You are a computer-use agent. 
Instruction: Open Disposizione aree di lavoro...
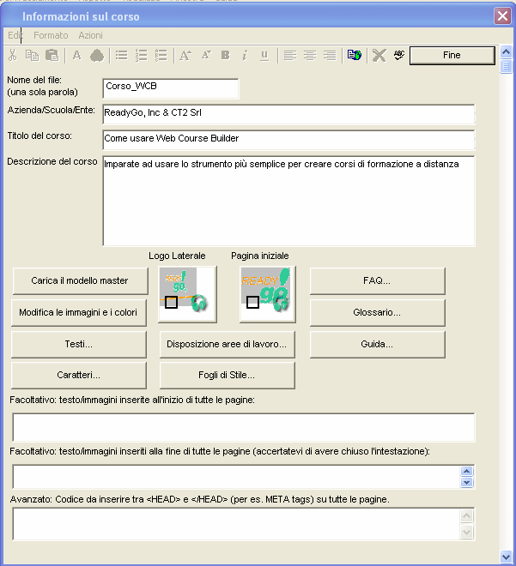[x=227, y=344]
